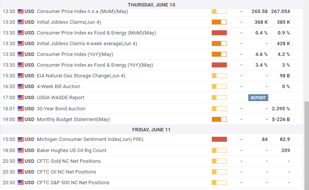The height and width of the screenshot is (190, 309).
Task: Click orange volatility bar for Consumer Price Index (YoY)
Action: click(x=219, y=54)
